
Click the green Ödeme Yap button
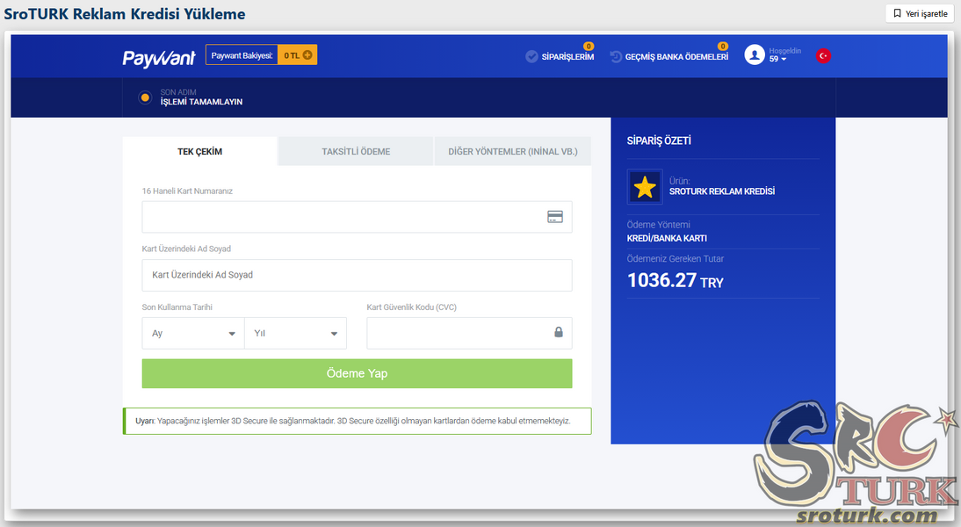(x=357, y=373)
